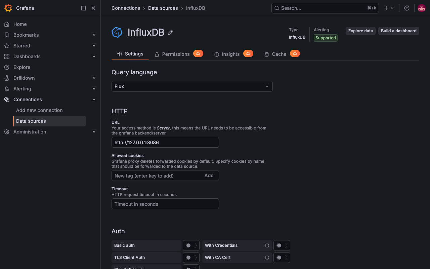The width and height of the screenshot is (430, 269).
Task: Click the Home house icon in the sidebar
Action: point(7,24)
